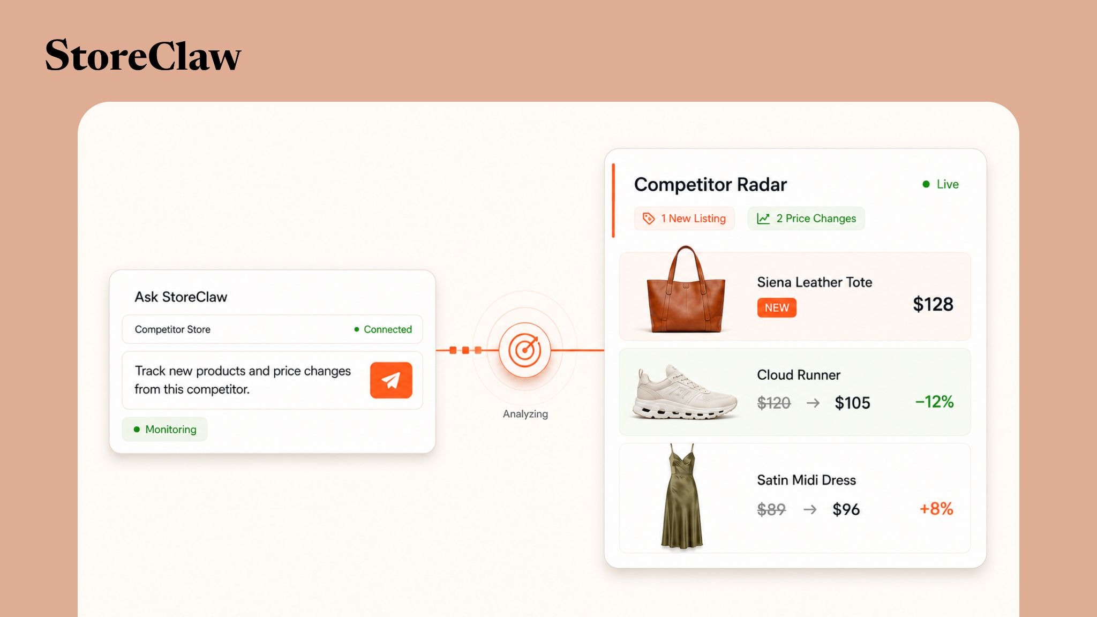
Task: Click the Analyzing radar target icon
Action: 525,350
